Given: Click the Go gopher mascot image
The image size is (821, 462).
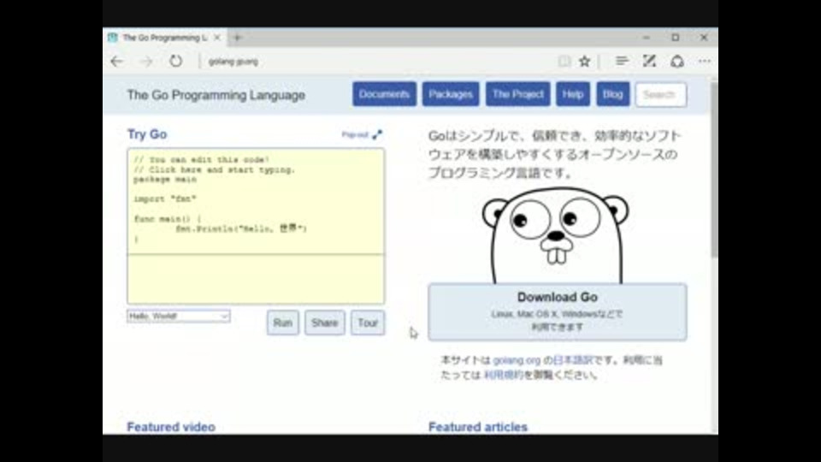Looking at the screenshot, I should tap(556, 236).
